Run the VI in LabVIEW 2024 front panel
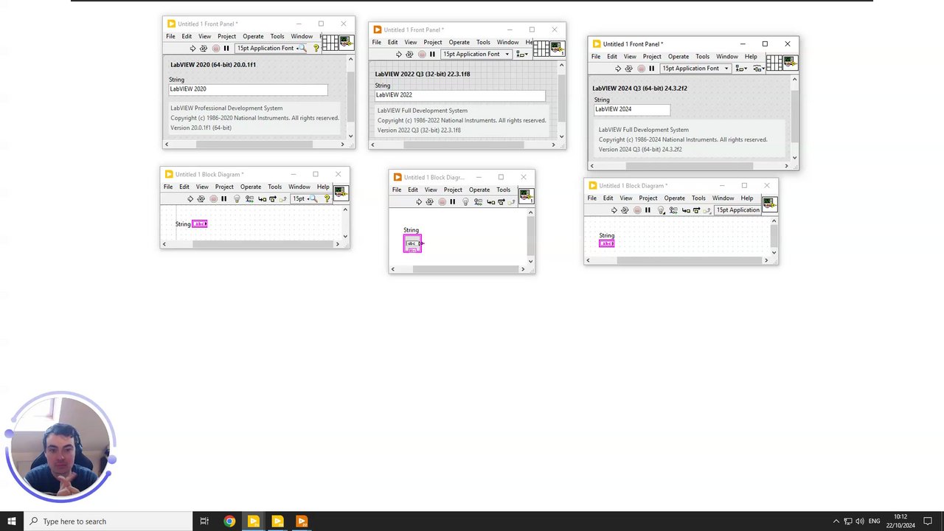Viewport: 944px width, 531px height. click(x=617, y=69)
